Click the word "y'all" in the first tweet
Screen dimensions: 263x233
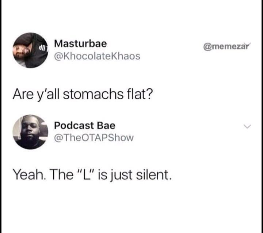48,95
